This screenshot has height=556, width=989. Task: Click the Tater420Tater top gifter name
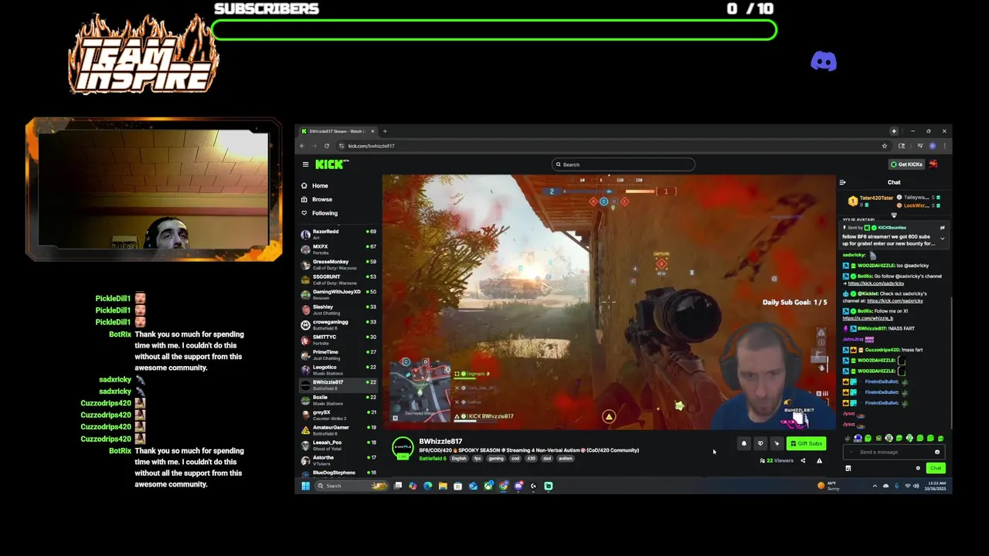[876, 198]
